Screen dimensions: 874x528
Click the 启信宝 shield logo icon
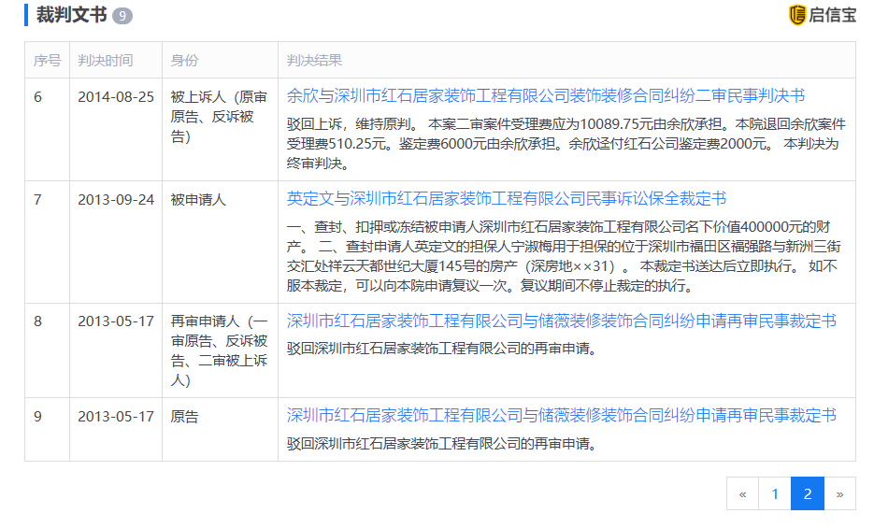pyautogui.click(x=797, y=15)
